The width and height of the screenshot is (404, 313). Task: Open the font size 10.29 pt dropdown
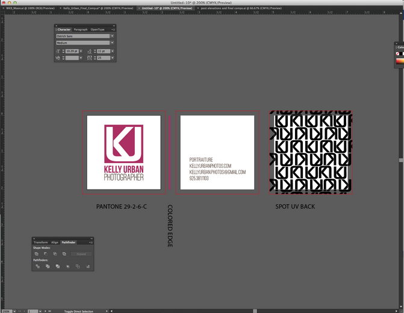[x=81, y=51]
